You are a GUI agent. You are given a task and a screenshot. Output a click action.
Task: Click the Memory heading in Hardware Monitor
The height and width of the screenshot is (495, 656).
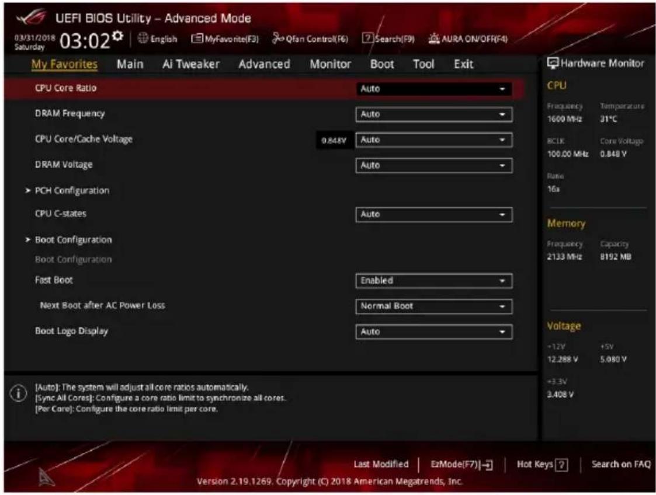[566, 224]
